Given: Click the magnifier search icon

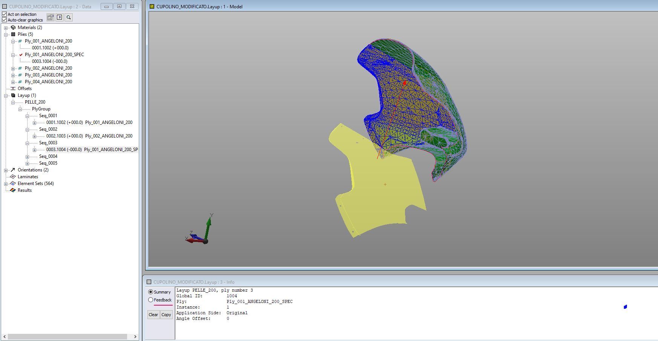Looking at the screenshot, I should 69,17.
